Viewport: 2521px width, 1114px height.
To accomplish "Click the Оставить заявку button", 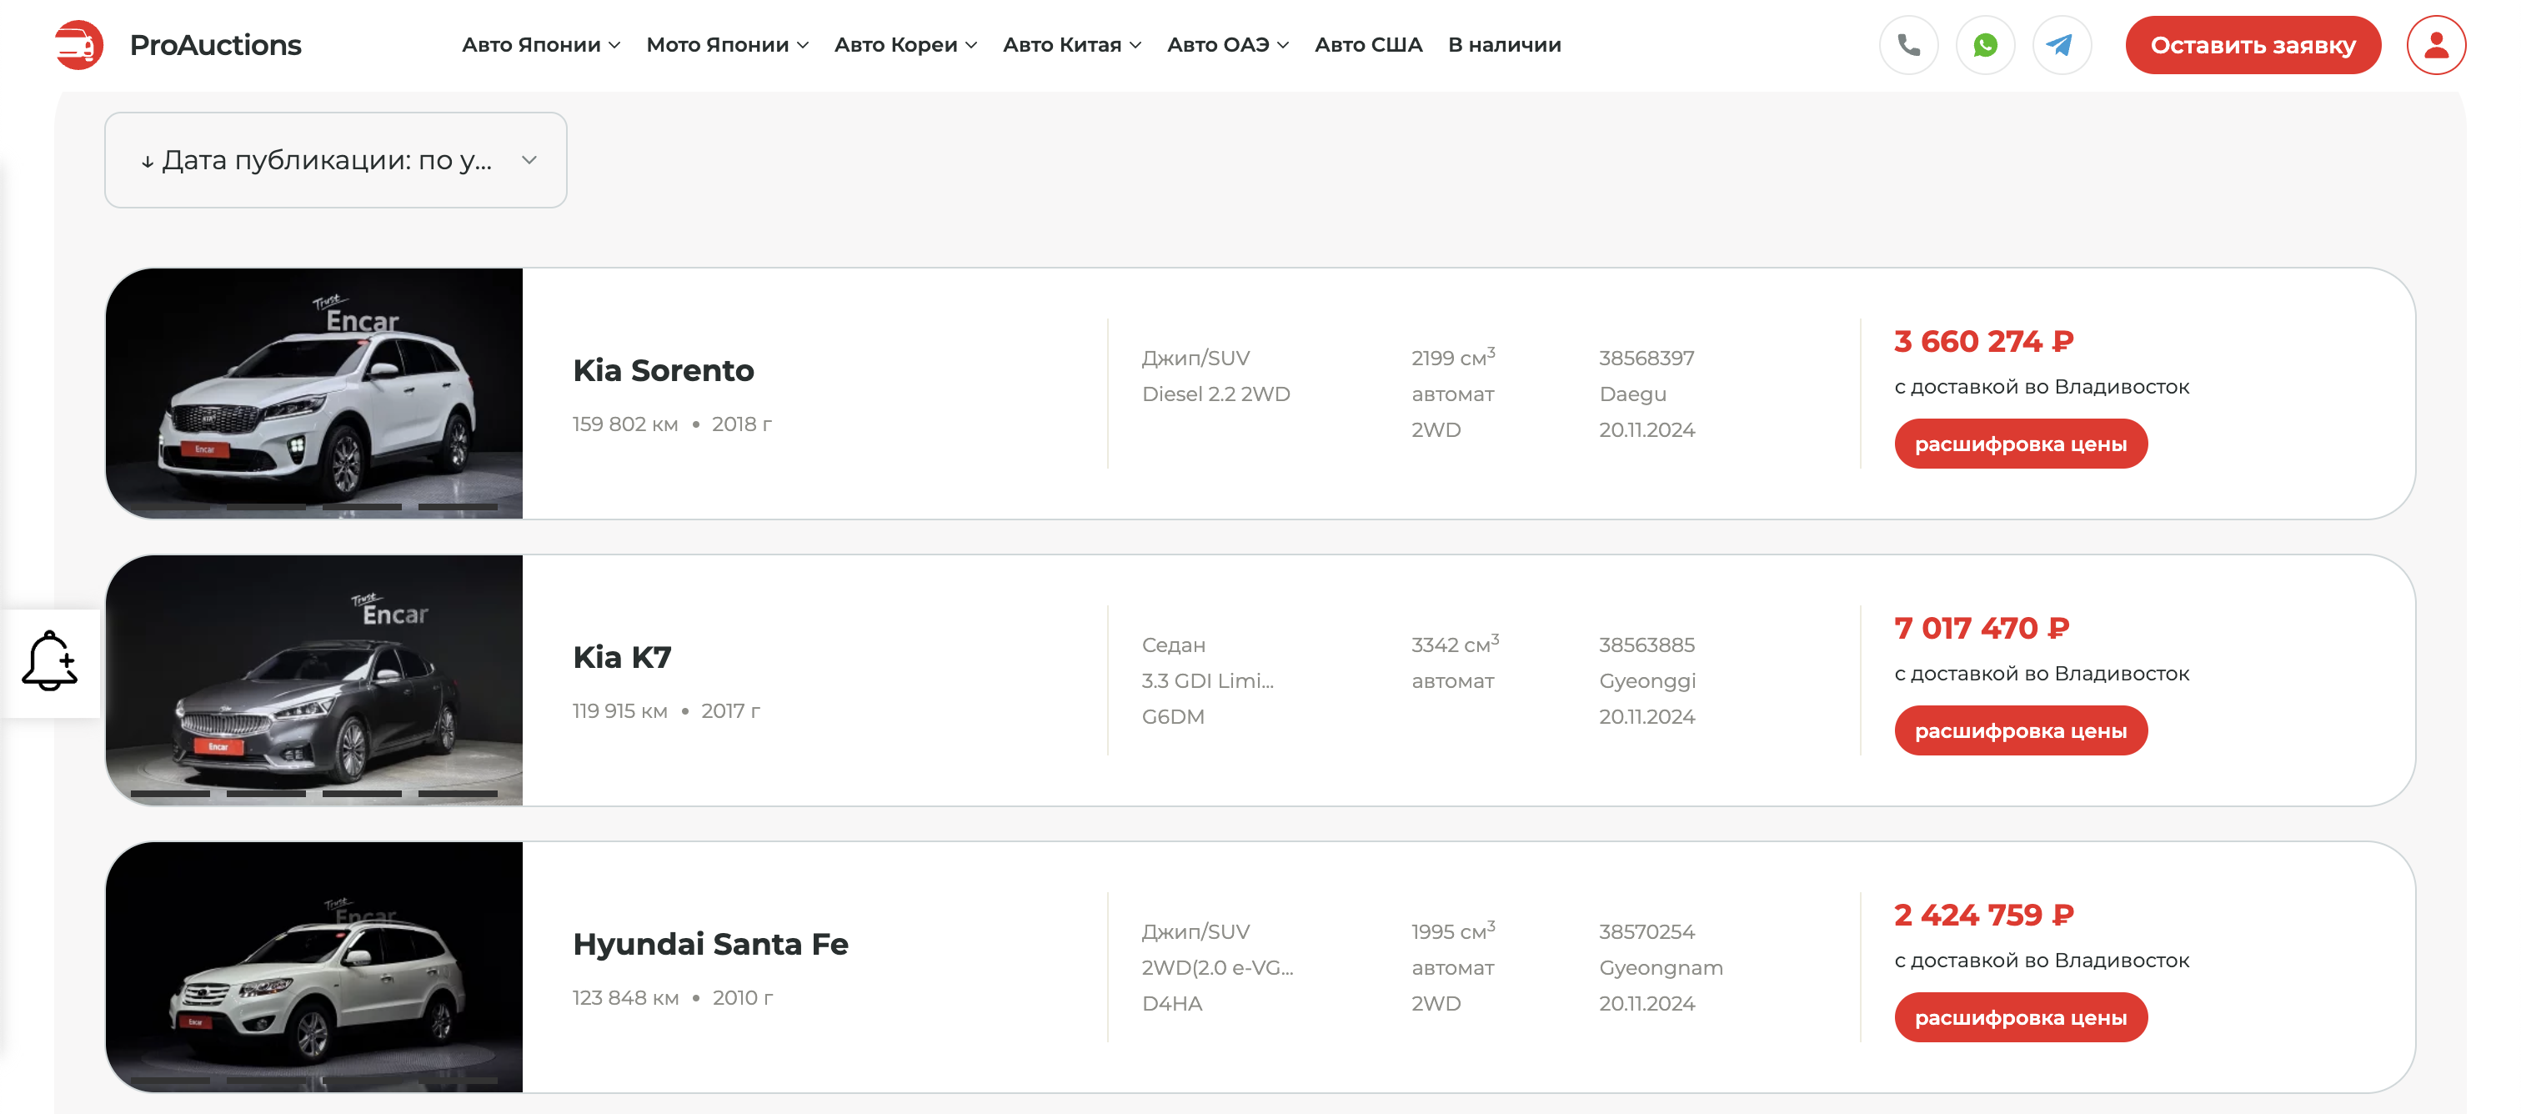I will point(2253,45).
